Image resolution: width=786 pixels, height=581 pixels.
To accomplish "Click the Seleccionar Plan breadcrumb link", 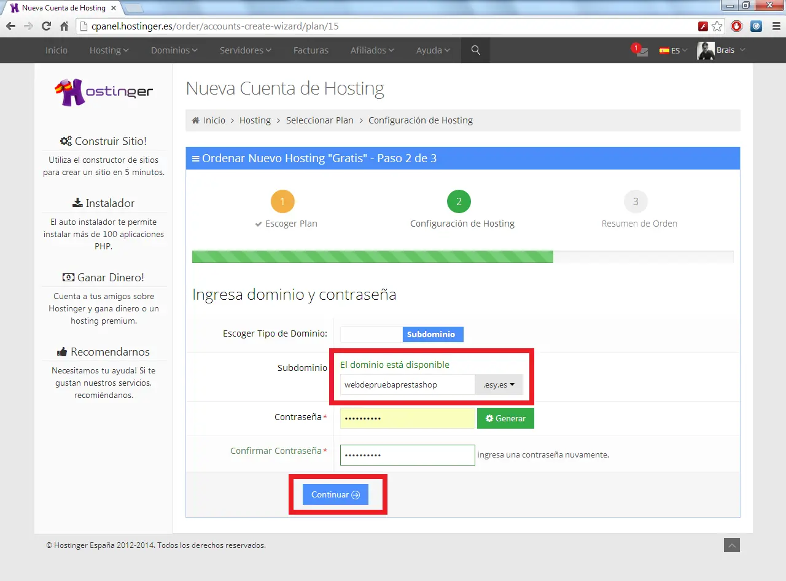I will point(320,120).
